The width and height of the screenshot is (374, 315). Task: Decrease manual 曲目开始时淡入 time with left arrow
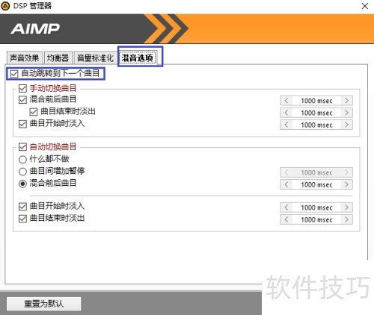[286, 125]
